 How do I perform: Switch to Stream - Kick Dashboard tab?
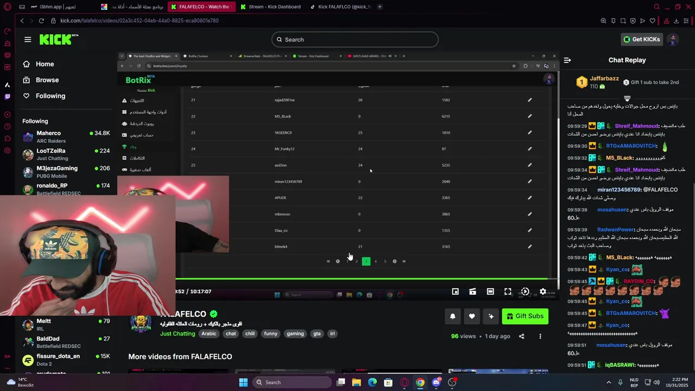(270, 7)
